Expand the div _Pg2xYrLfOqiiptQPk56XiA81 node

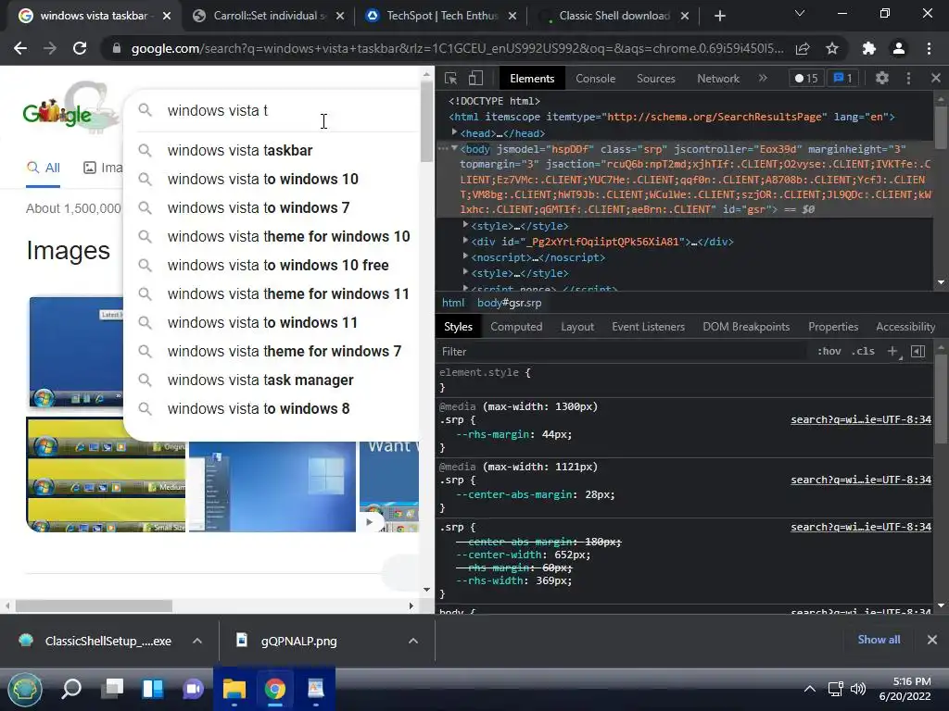[465, 241]
